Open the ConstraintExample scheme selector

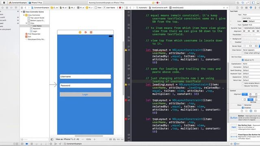pos(18,3)
